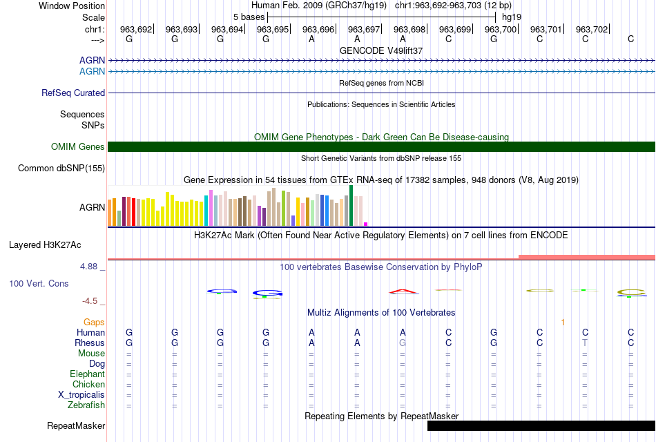Click the 4.88 PhyloP upper limit value
The height and width of the screenshot is (442, 656).
click(89, 267)
